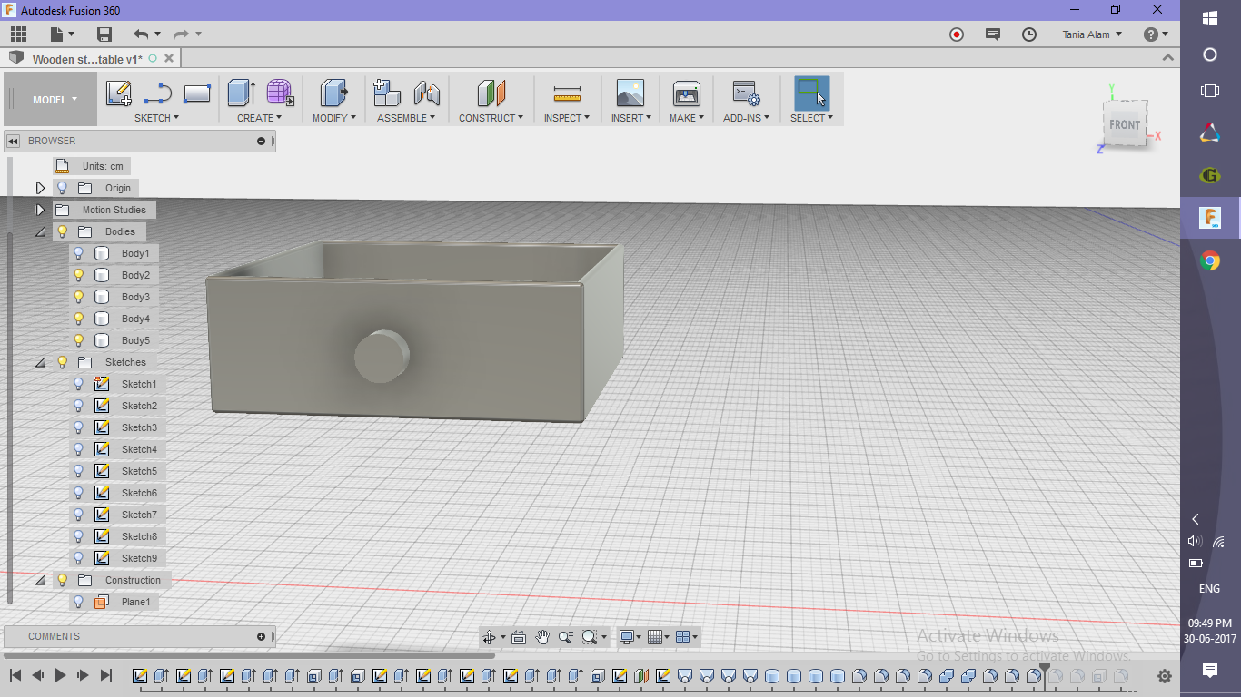
Task: Open the INSPECT menu
Action: [567, 118]
